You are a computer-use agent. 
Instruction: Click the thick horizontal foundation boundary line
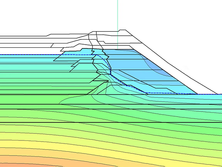tap(111, 122)
